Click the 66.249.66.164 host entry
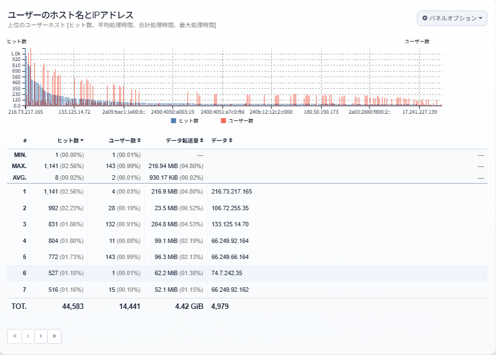This screenshot has height=355, width=496. coord(230,257)
